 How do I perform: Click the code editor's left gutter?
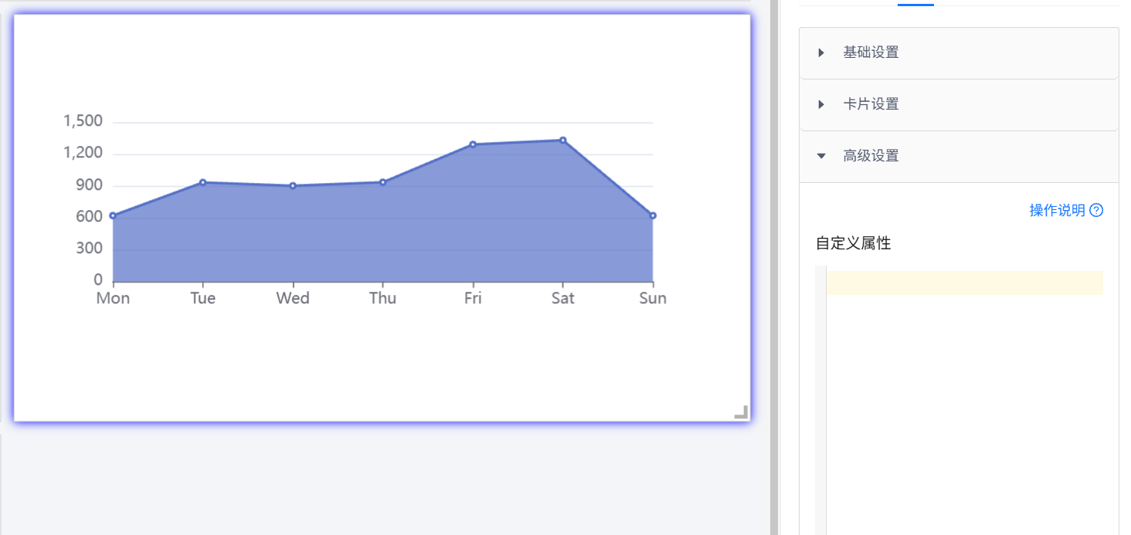820,386
